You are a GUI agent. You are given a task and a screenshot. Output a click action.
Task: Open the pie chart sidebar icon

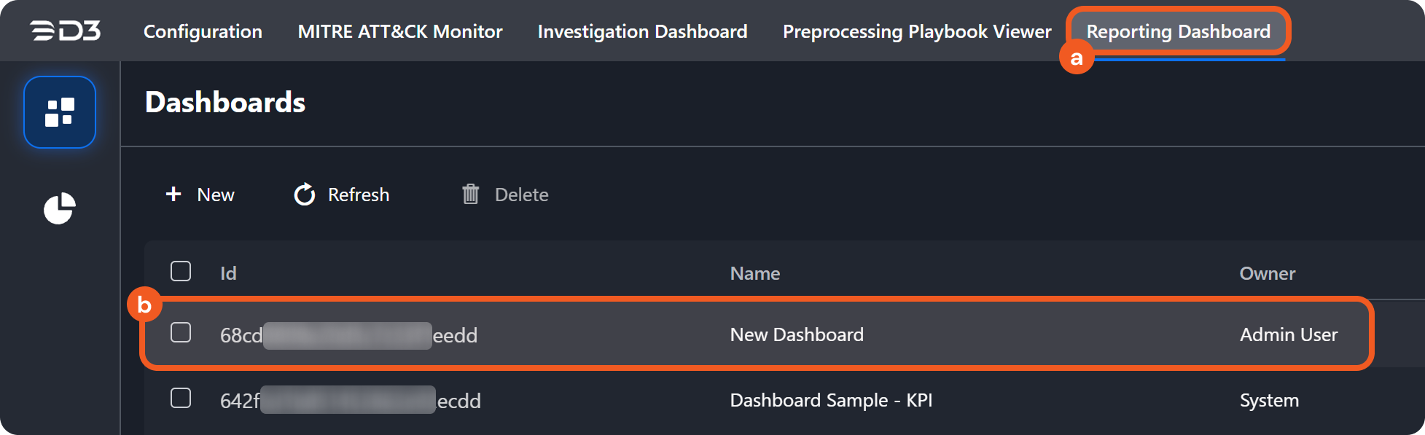[60, 208]
